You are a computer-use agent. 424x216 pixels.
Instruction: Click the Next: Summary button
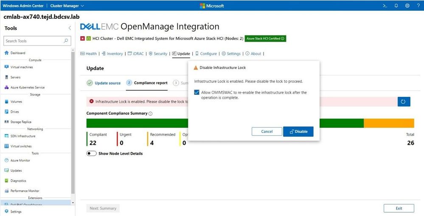pyautogui.click(x=103, y=208)
